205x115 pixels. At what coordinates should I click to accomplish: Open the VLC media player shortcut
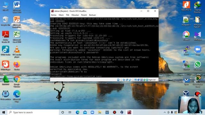(17, 52)
